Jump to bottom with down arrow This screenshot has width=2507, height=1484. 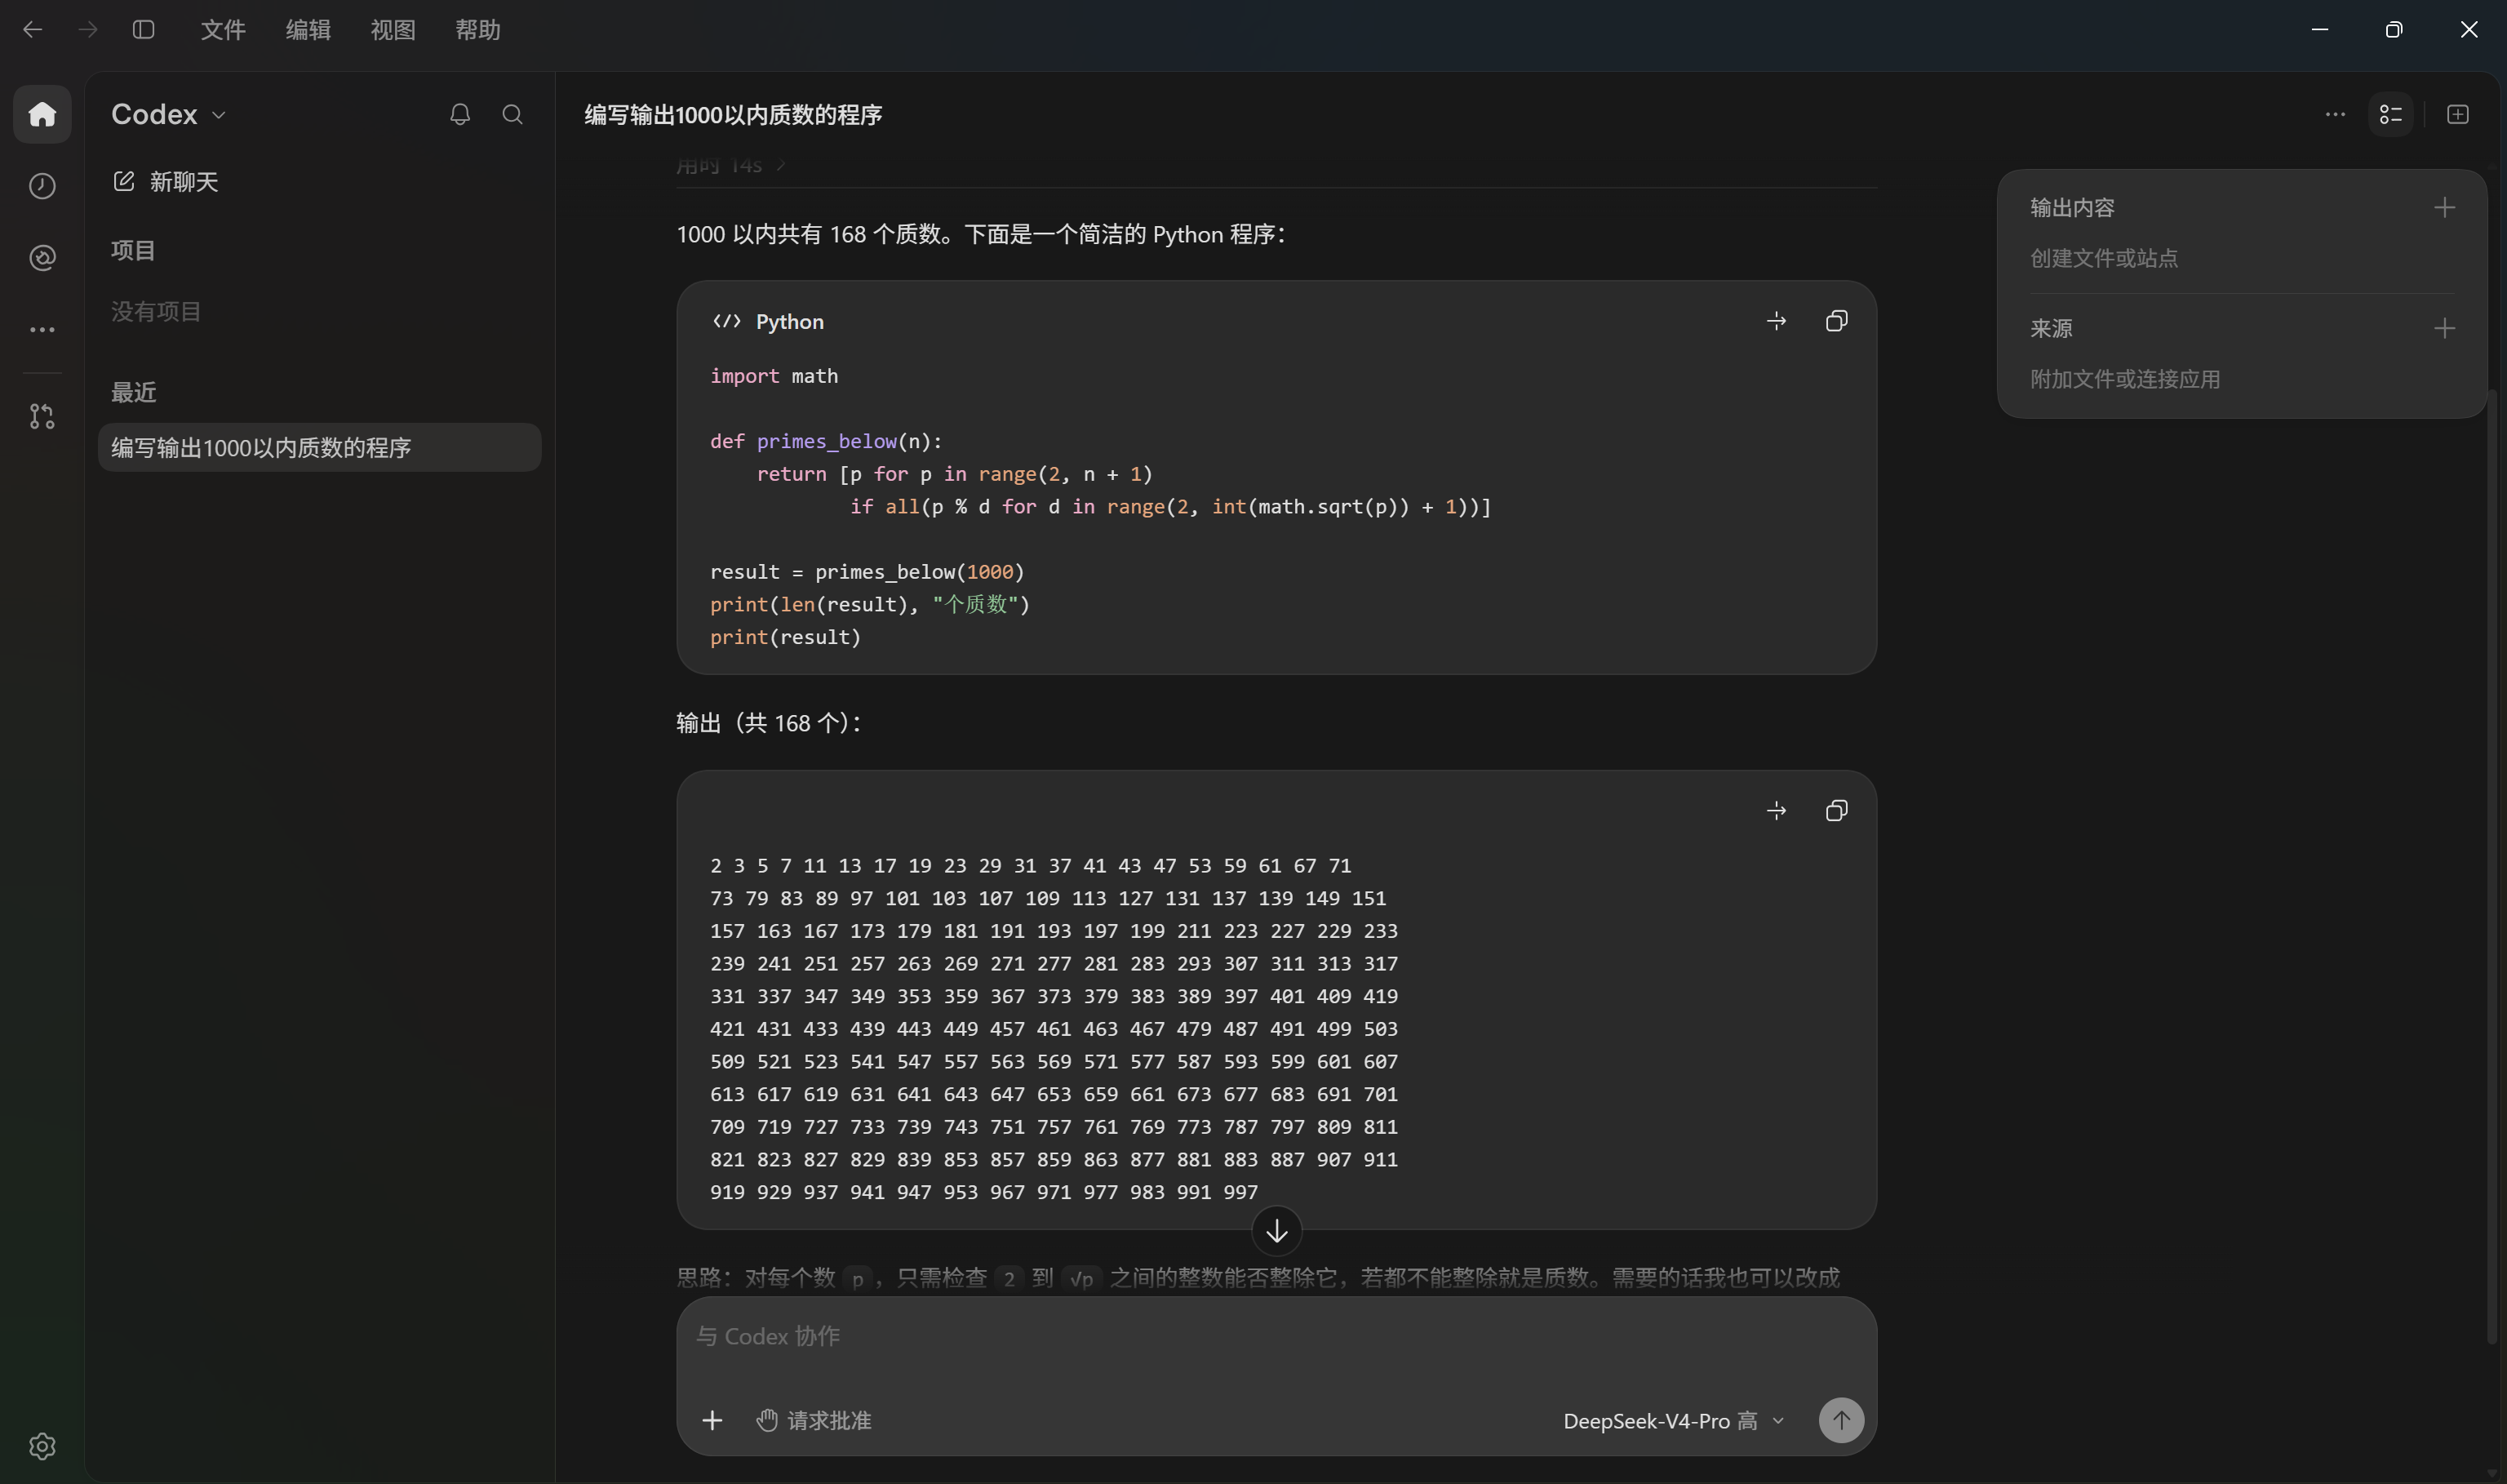pos(1276,1231)
